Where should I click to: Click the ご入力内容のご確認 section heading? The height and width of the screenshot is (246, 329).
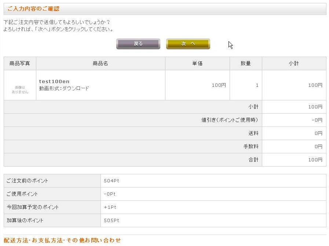(x=33, y=9)
